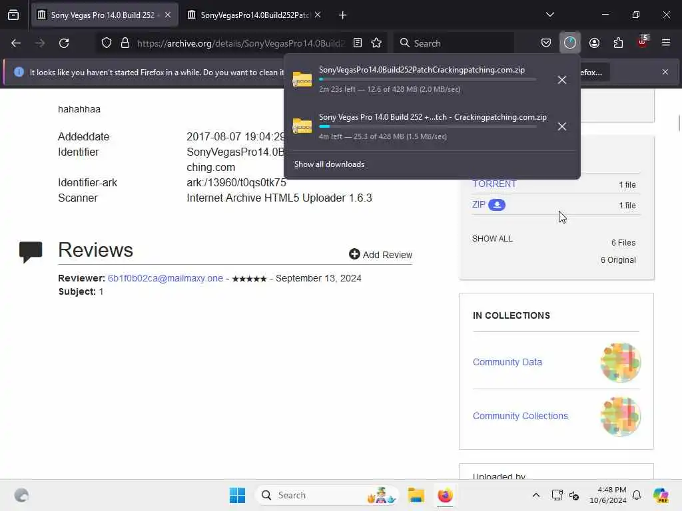Open Save to Pocket icon
682x511 pixels.
(546, 43)
